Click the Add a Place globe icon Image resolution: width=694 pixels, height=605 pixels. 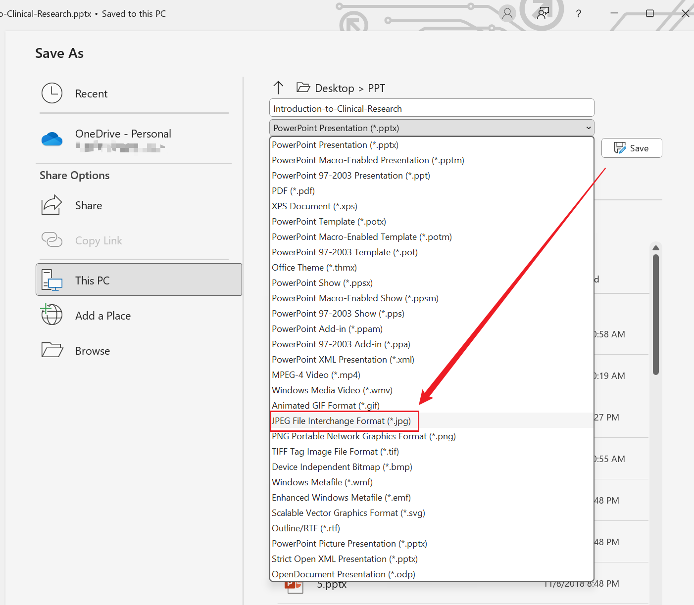(x=52, y=315)
